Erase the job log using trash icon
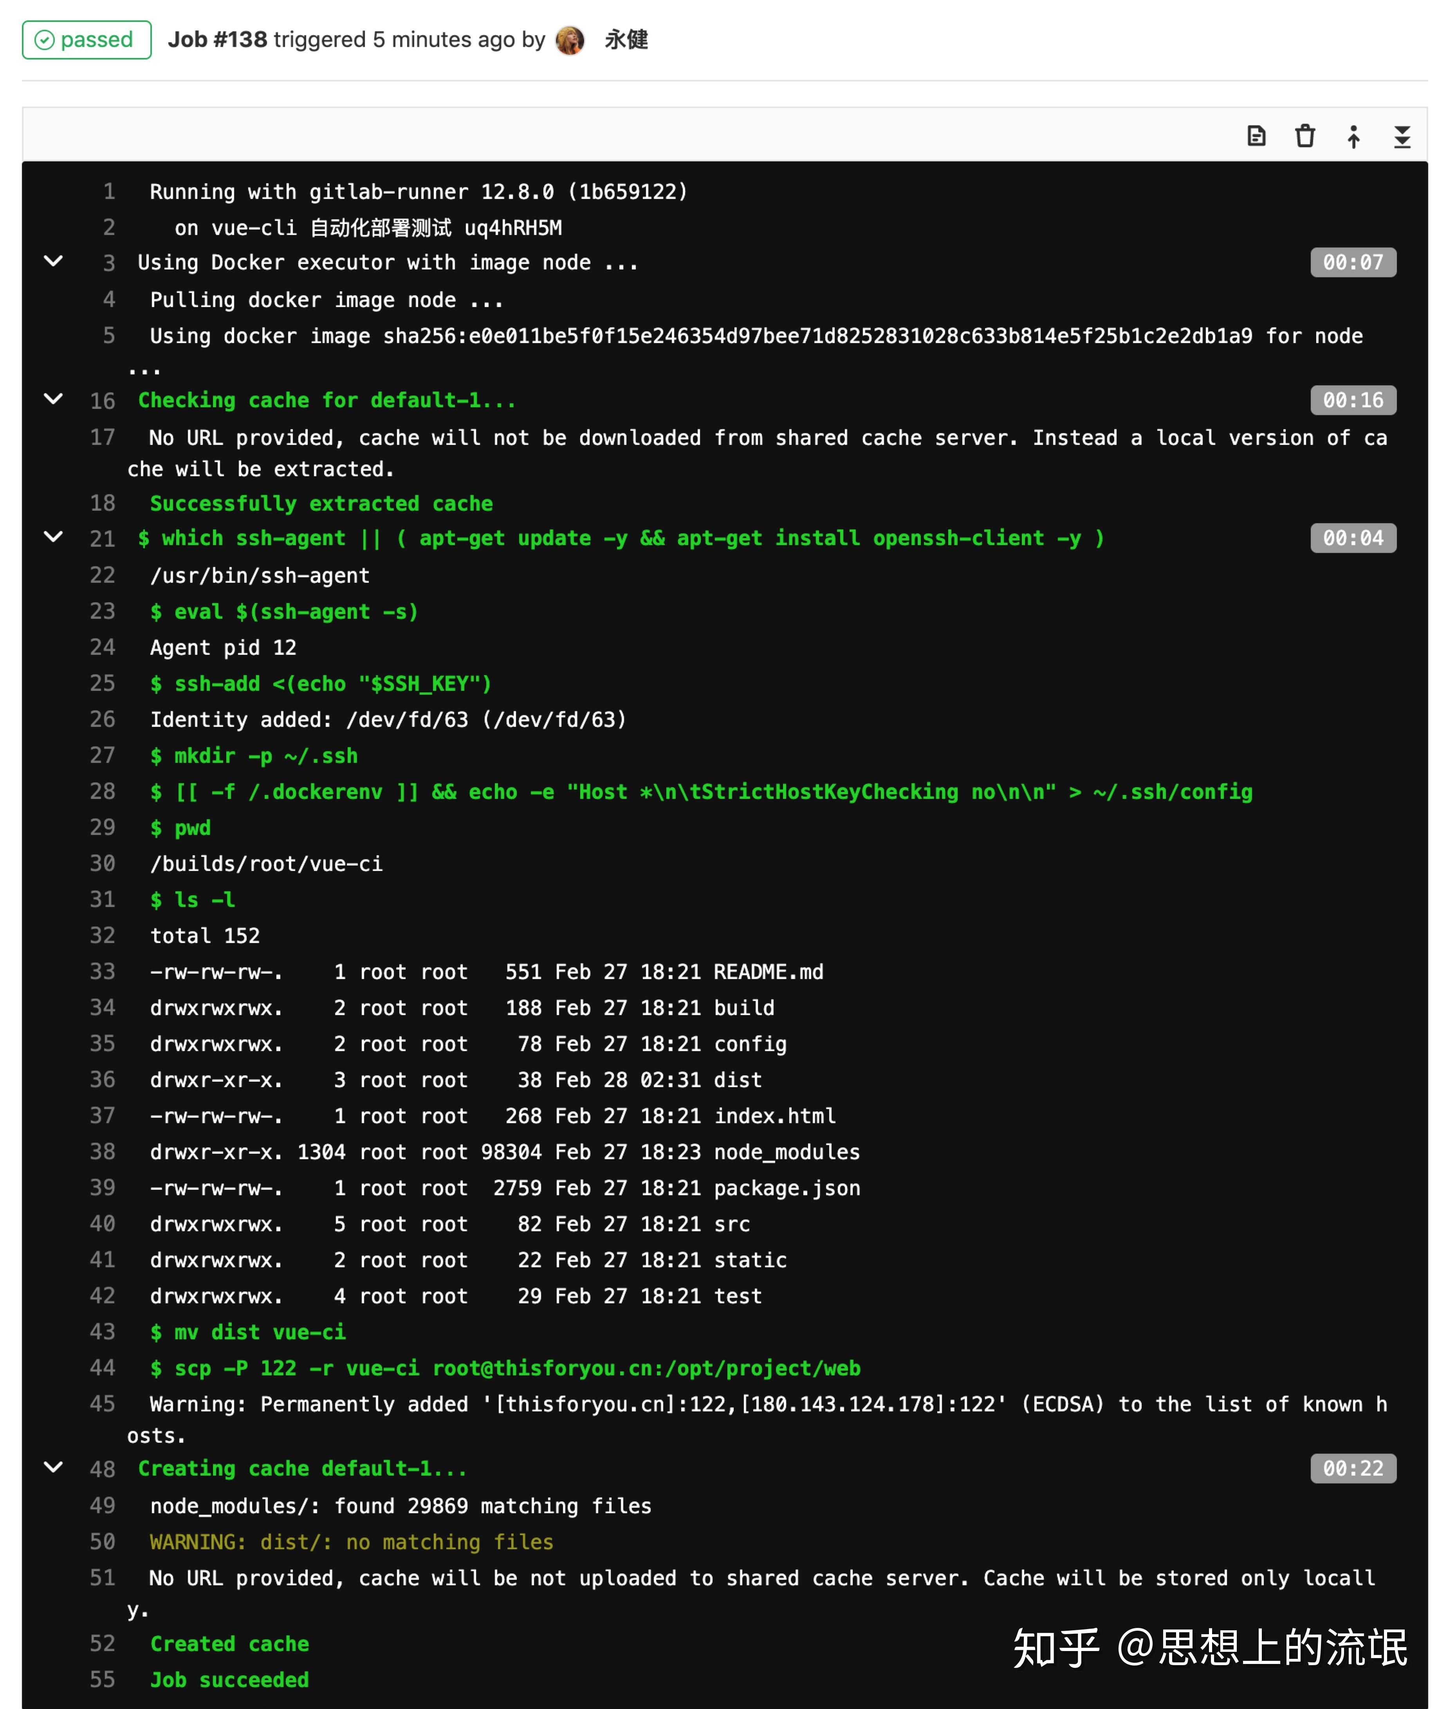 (1305, 136)
